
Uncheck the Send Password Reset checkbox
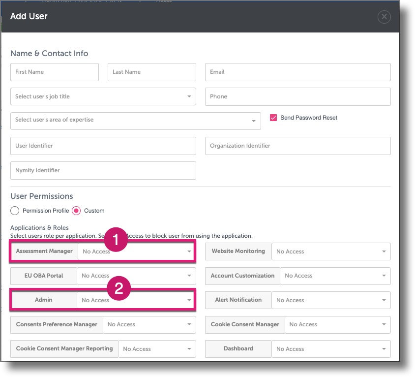273,118
